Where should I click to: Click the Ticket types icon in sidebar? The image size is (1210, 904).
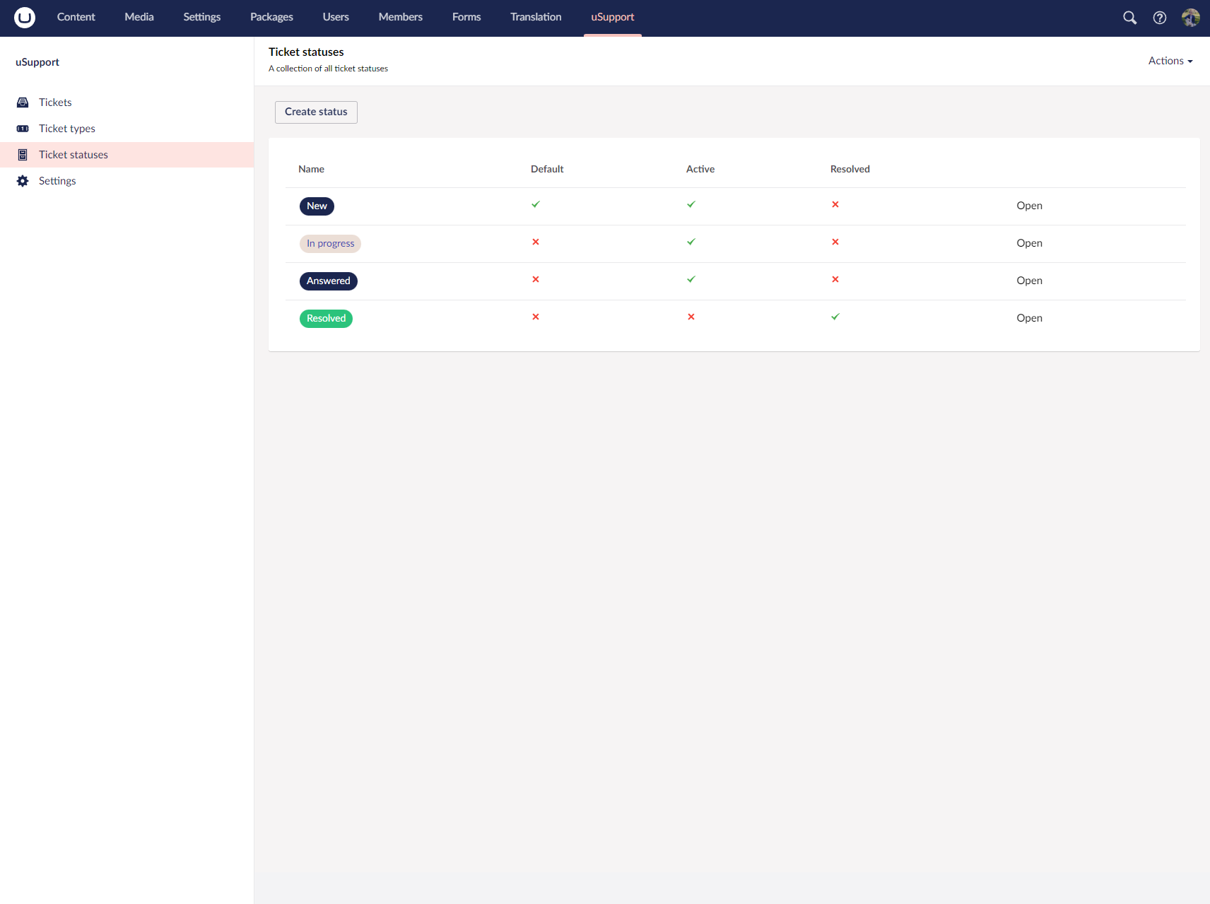coord(23,129)
